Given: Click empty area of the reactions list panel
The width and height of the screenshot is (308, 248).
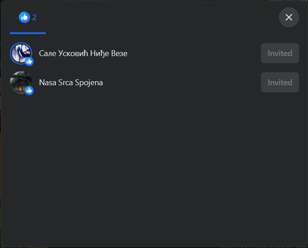Looking at the screenshot, I should pyautogui.click(x=154, y=167).
